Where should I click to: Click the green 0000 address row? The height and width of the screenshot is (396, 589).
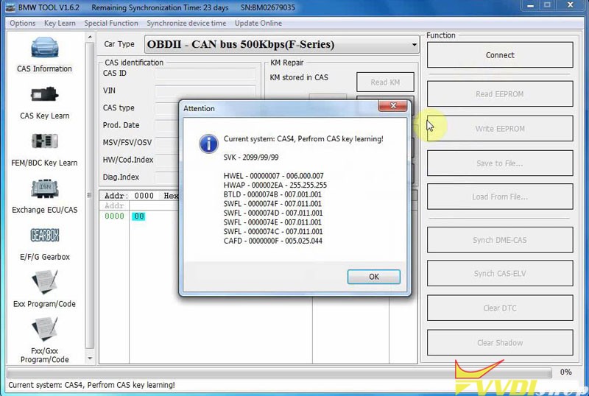pyautogui.click(x=114, y=216)
